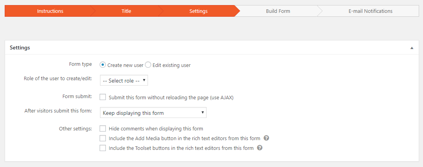Open the Settings step in the wizard
Screen dimensions: 423x167
[x=198, y=11]
